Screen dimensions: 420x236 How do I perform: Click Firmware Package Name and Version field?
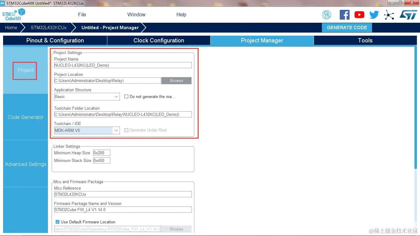pos(123,210)
